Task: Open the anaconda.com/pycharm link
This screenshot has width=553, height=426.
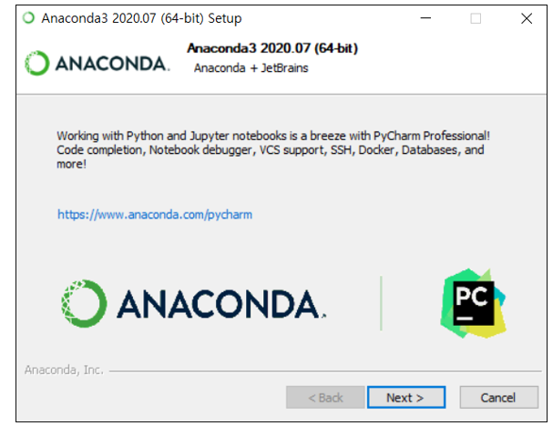Action: click(155, 214)
